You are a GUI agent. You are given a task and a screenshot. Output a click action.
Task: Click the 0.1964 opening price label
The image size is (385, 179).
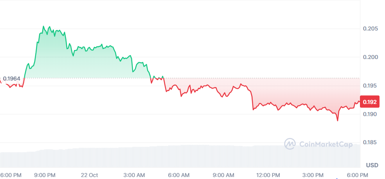coord(12,79)
